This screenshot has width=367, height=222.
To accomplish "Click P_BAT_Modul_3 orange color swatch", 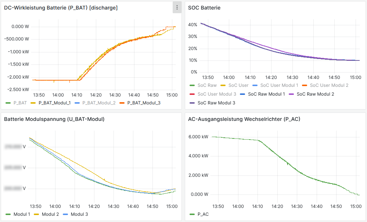I will tap(122, 103).
